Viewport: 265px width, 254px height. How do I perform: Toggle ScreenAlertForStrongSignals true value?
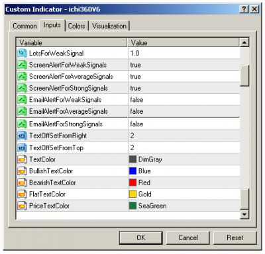184,88
